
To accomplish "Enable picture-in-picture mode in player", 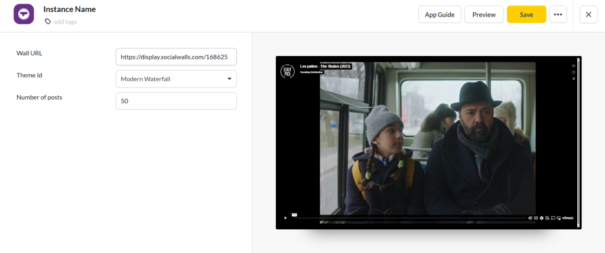I will [x=558, y=218].
